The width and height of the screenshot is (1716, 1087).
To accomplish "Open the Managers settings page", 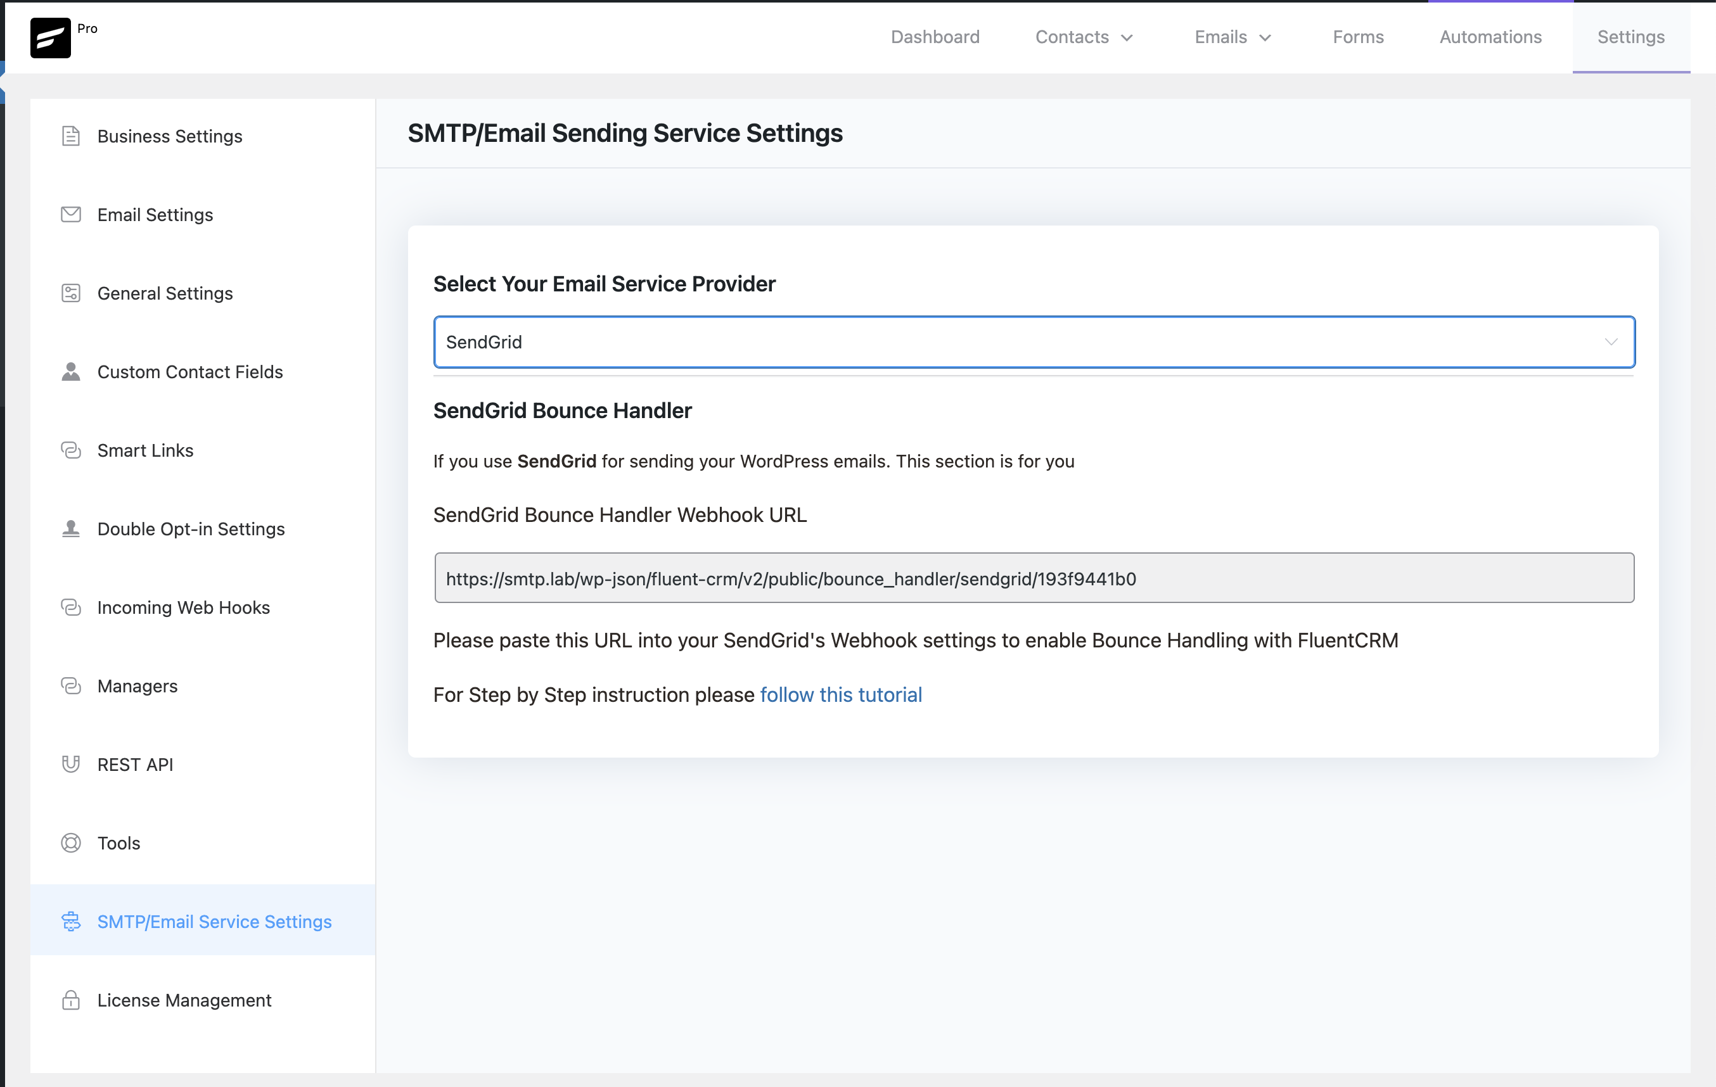I will [138, 686].
